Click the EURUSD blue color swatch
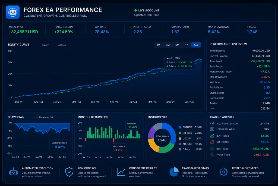The image size is (278, 186). tap(180, 127)
